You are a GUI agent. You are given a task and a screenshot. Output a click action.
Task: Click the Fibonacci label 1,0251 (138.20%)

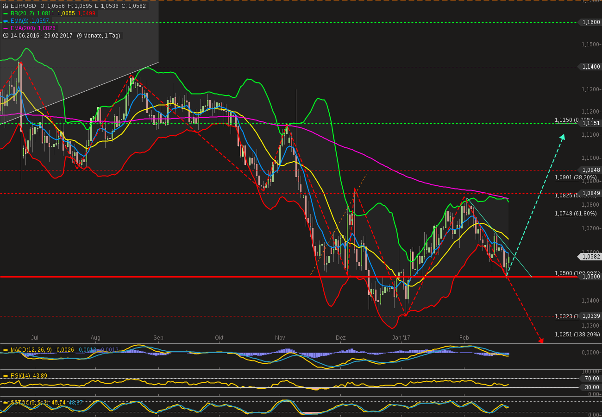(577, 335)
